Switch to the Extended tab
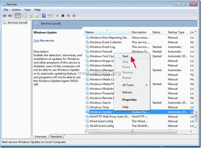The width and height of the screenshot is (201, 148). (41, 136)
